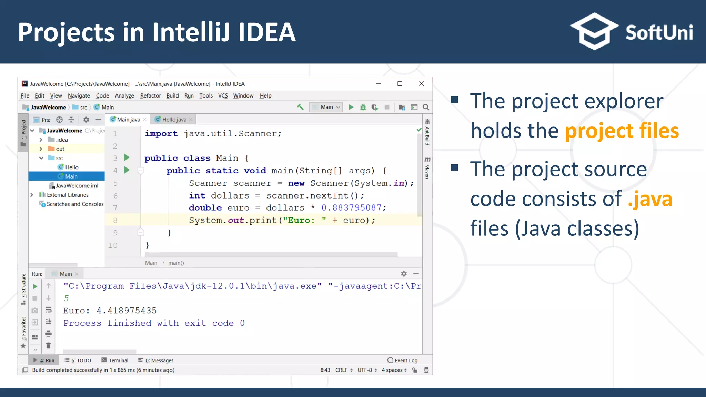Expand the out folder

(41, 149)
